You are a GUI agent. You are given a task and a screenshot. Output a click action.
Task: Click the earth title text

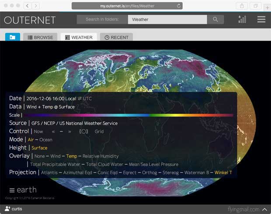(x=27, y=190)
